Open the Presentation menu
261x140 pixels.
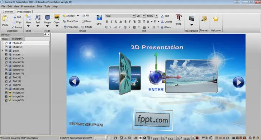pos(28,6)
